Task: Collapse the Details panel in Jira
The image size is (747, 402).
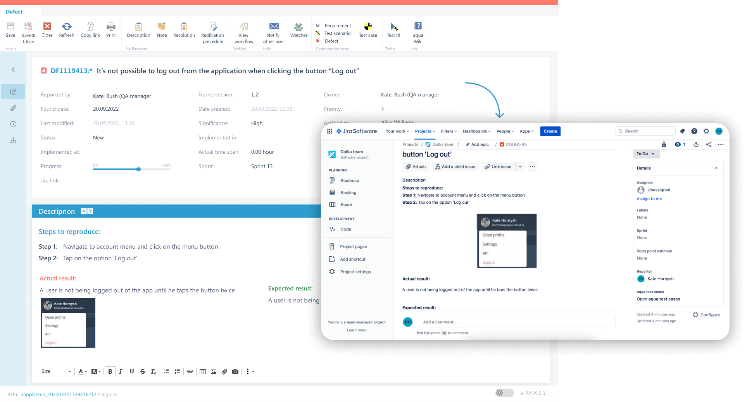Action: point(716,168)
